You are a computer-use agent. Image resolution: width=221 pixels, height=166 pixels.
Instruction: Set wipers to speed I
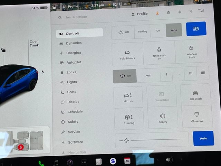(x=166, y=74)
